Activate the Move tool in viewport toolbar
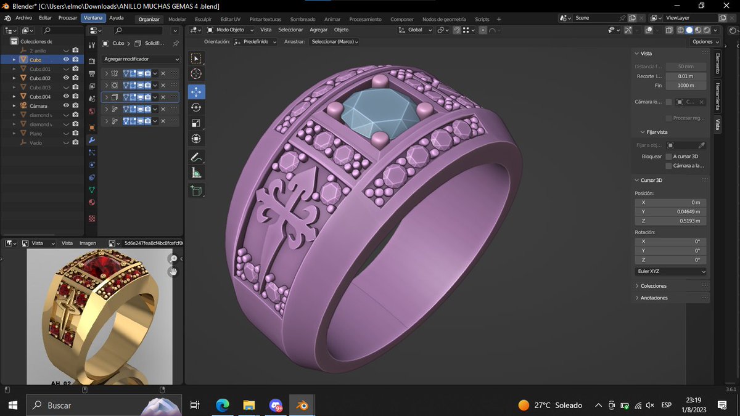The height and width of the screenshot is (416, 740). point(196,92)
